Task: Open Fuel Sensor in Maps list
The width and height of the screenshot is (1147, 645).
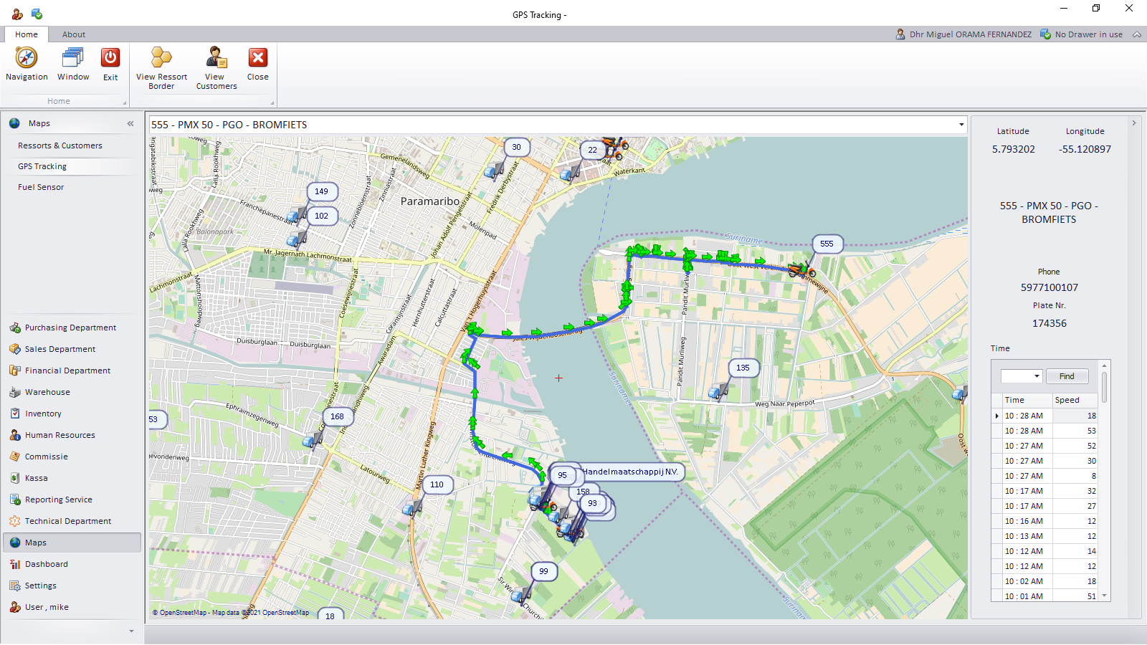Action: click(x=41, y=187)
